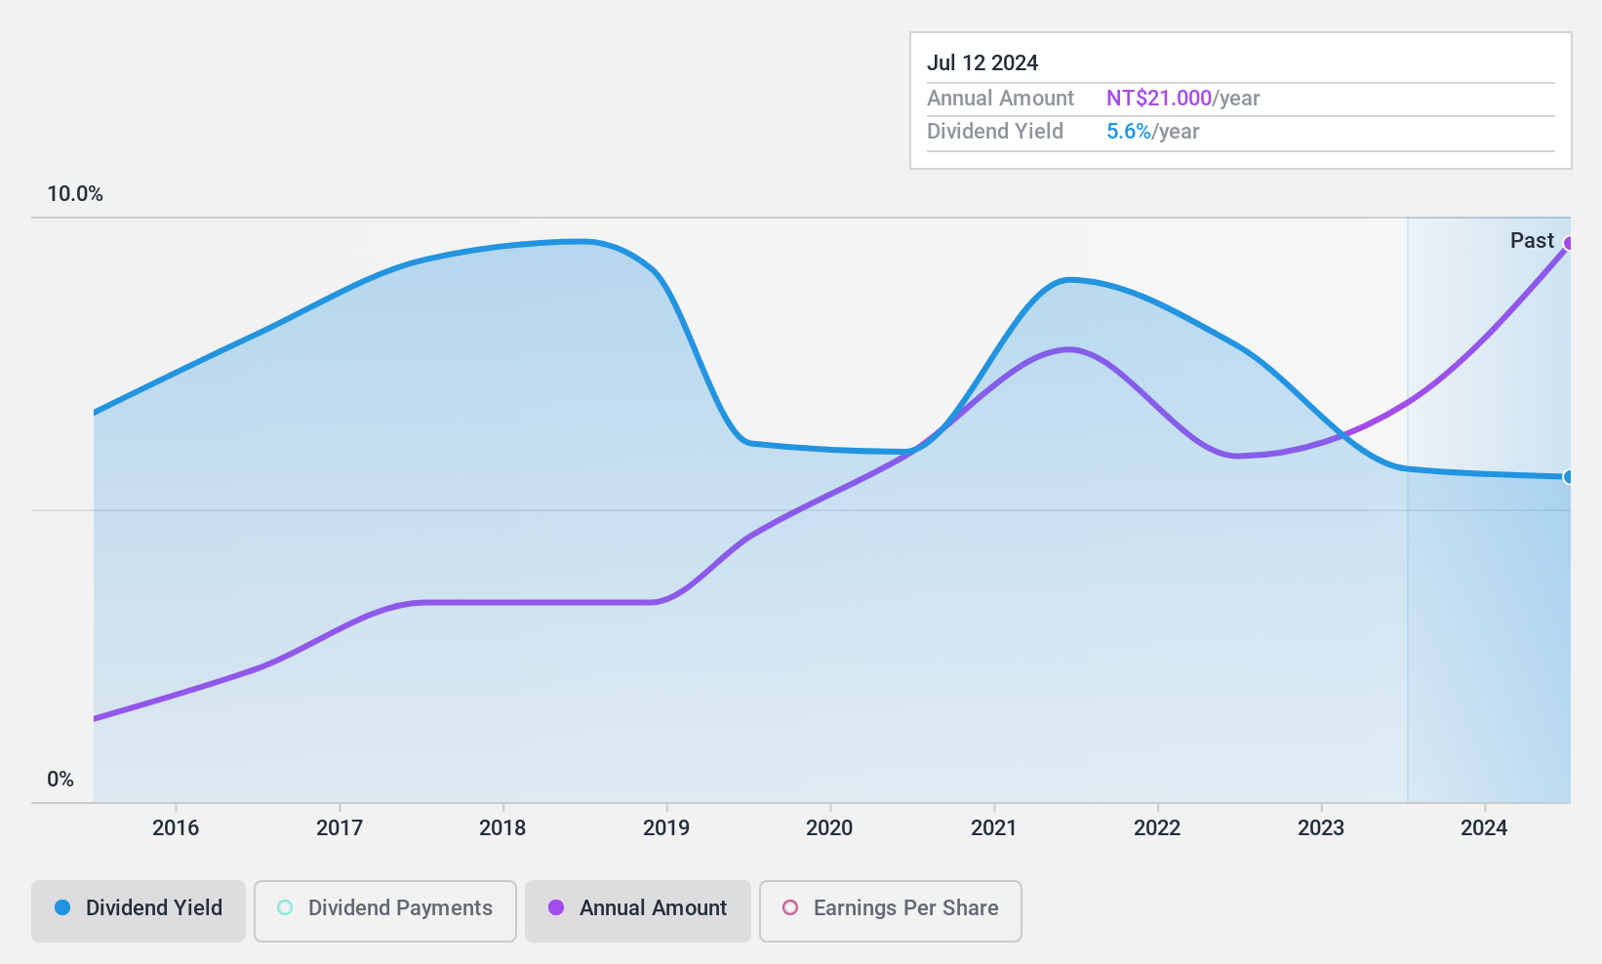Toggle the Annual Amount series
This screenshot has height=964, width=1602.
638,911
